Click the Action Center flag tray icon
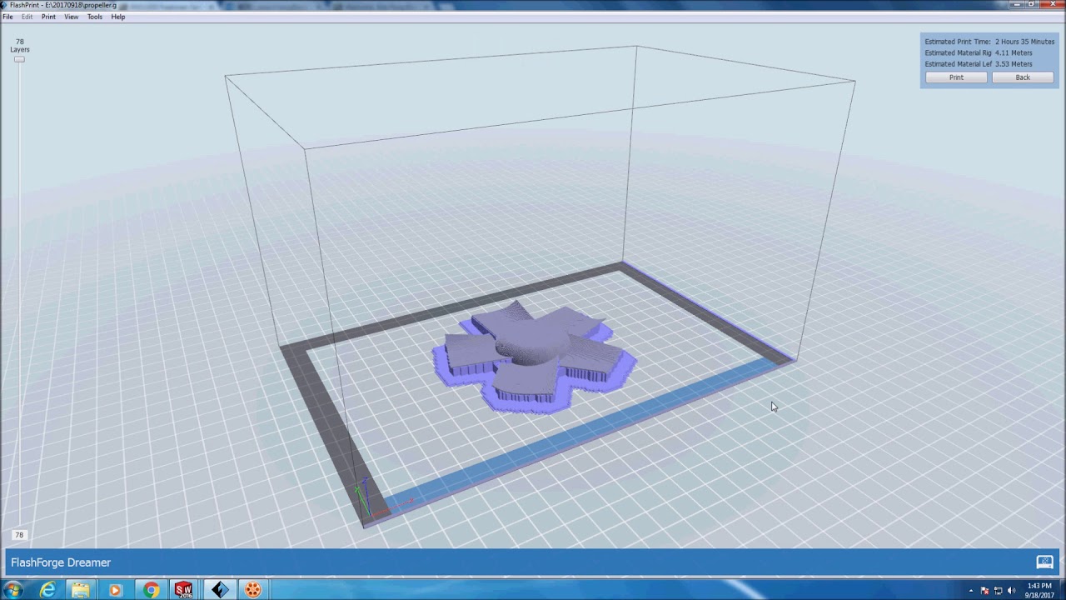The width and height of the screenshot is (1066, 600). point(984,591)
